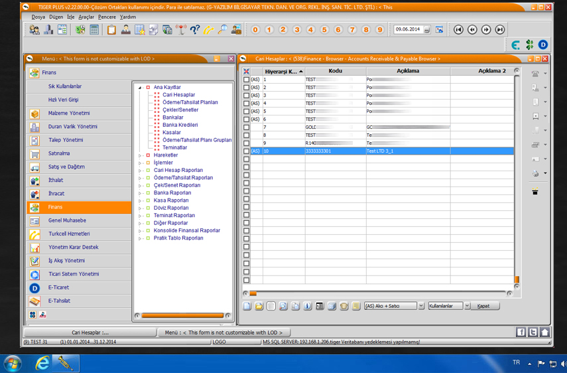Expand the İşlemler tree node

(139, 163)
